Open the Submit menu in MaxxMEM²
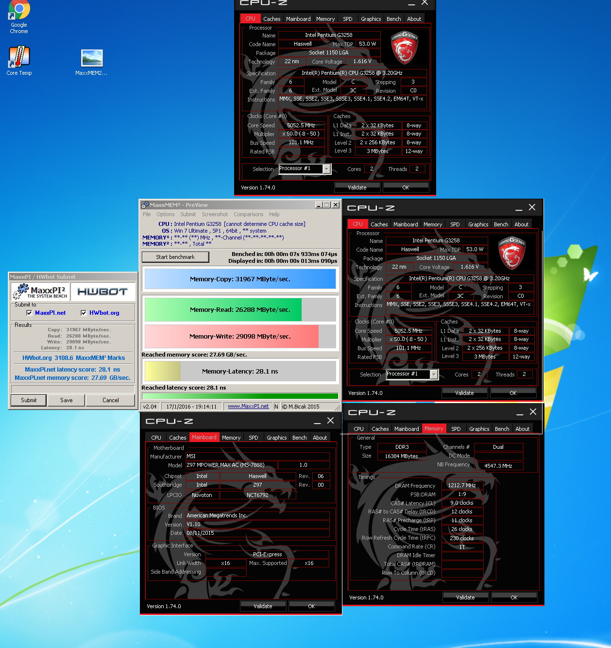The image size is (611, 648). [188, 214]
